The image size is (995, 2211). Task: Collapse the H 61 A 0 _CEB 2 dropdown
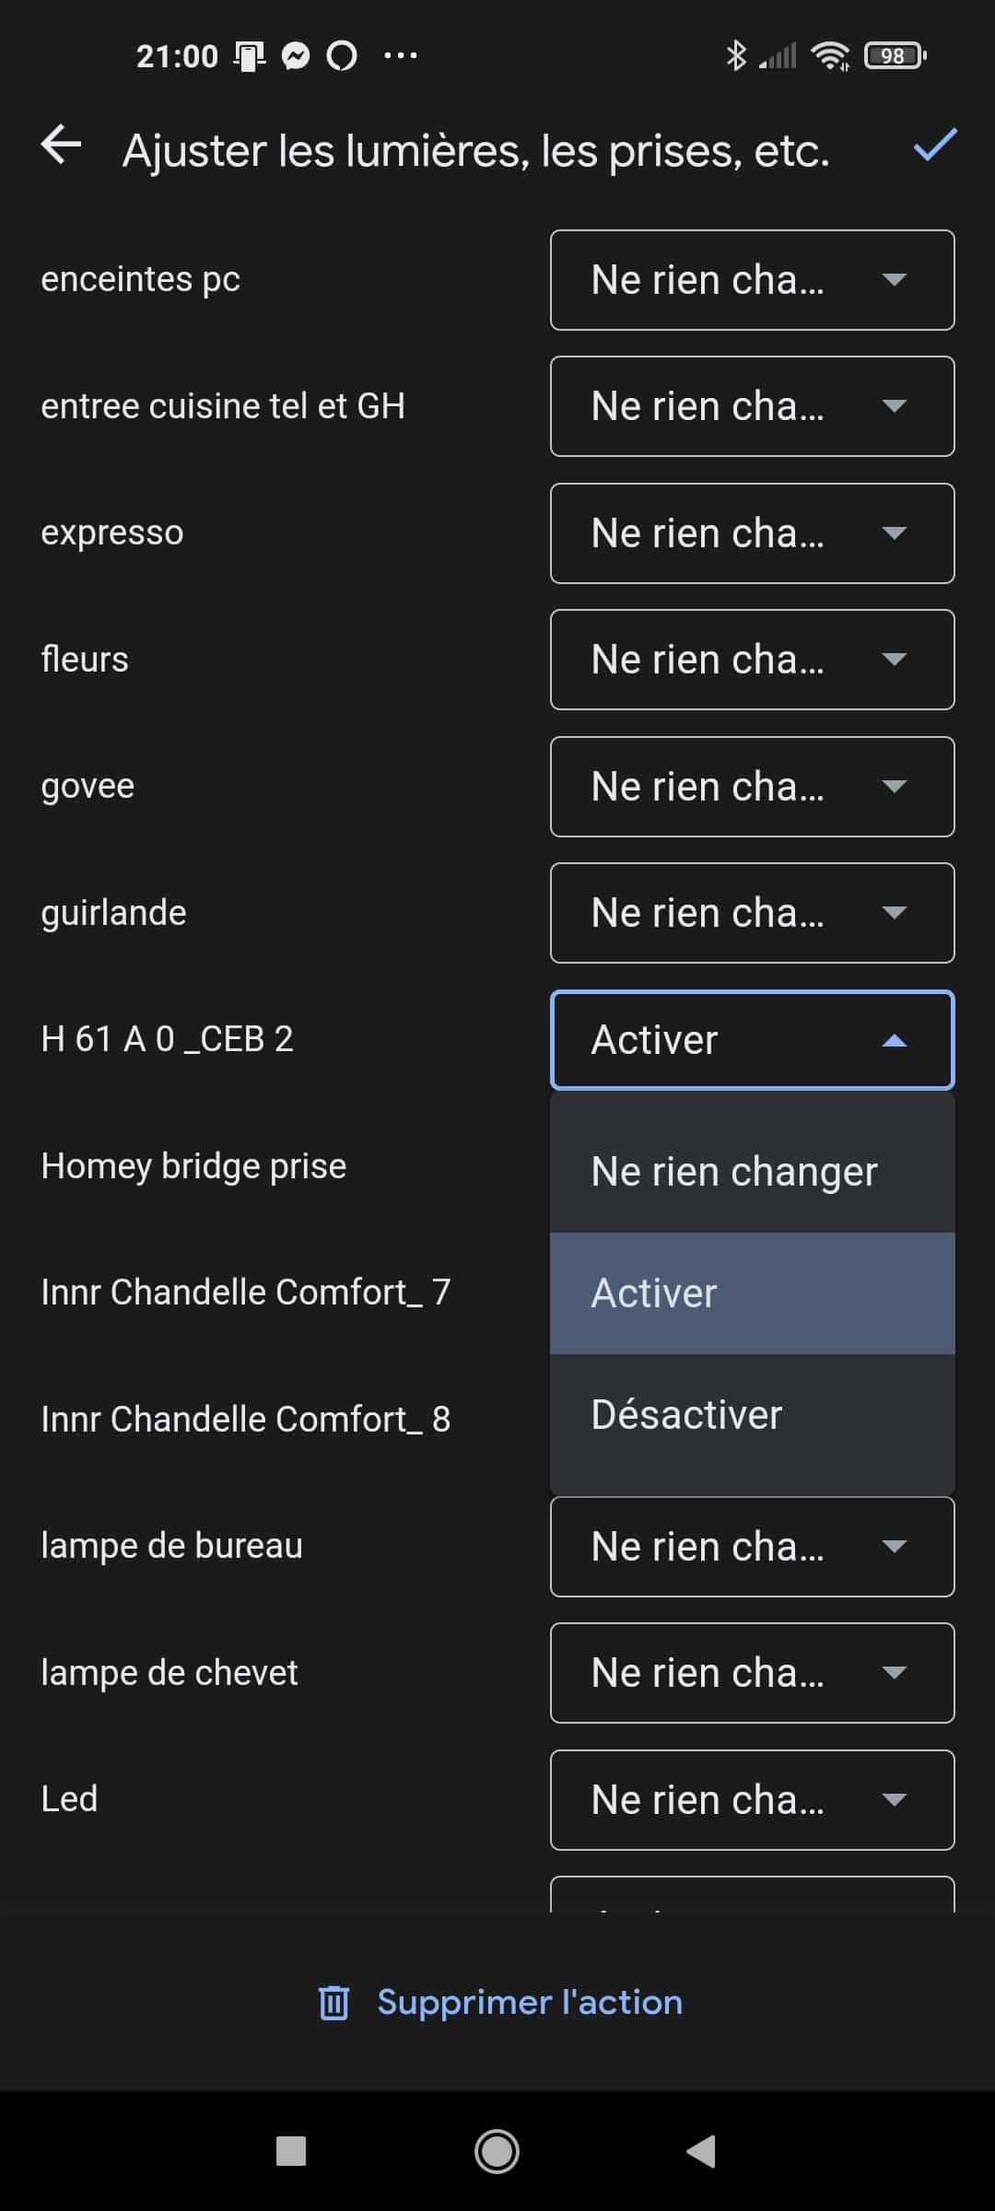(x=753, y=1040)
